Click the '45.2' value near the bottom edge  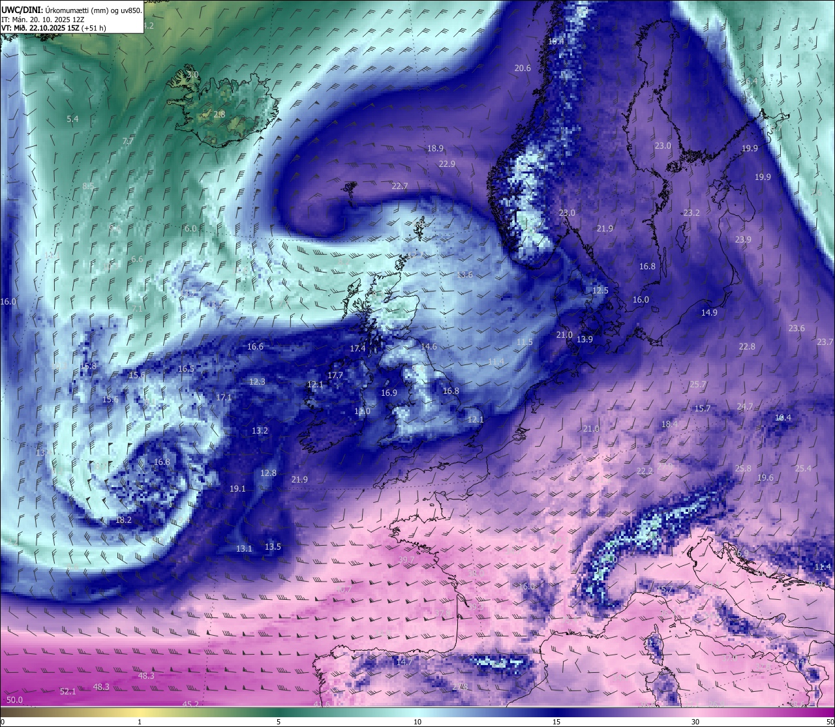[x=190, y=704]
